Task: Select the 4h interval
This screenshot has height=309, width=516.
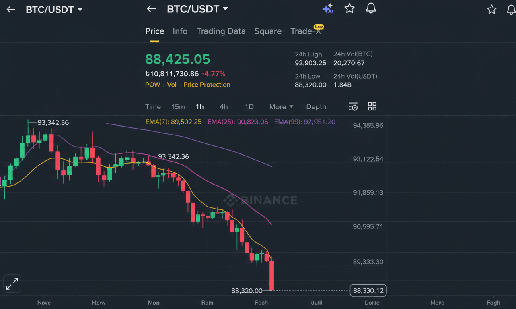Action: (224, 107)
